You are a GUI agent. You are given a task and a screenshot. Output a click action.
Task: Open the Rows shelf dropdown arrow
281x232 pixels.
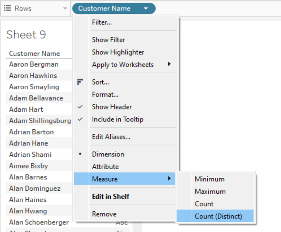click(x=65, y=8)
